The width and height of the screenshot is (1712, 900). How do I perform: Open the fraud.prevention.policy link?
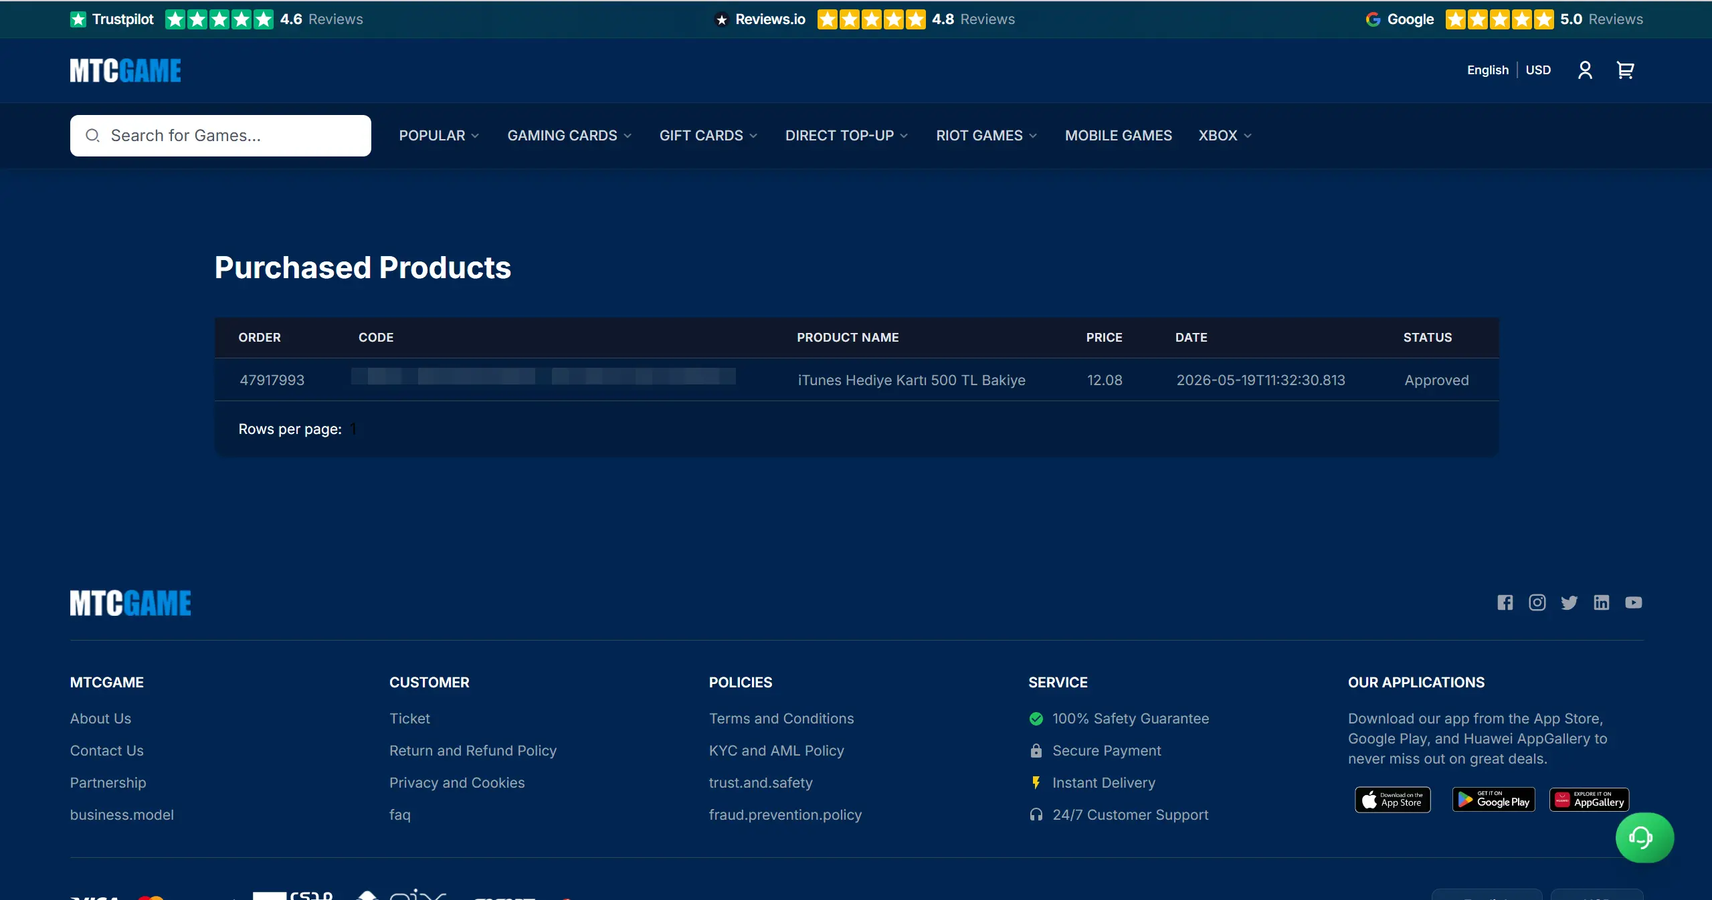coord(785,815)
